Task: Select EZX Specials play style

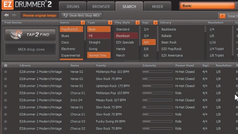Action: (125, 42)
